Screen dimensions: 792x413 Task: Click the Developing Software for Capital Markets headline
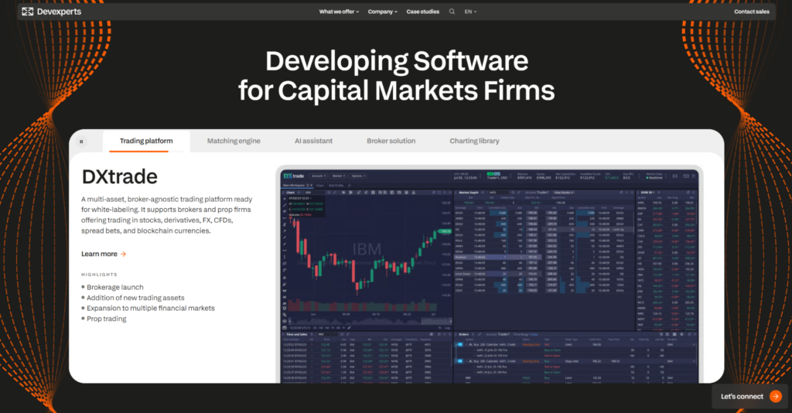(x=397, y=76)
